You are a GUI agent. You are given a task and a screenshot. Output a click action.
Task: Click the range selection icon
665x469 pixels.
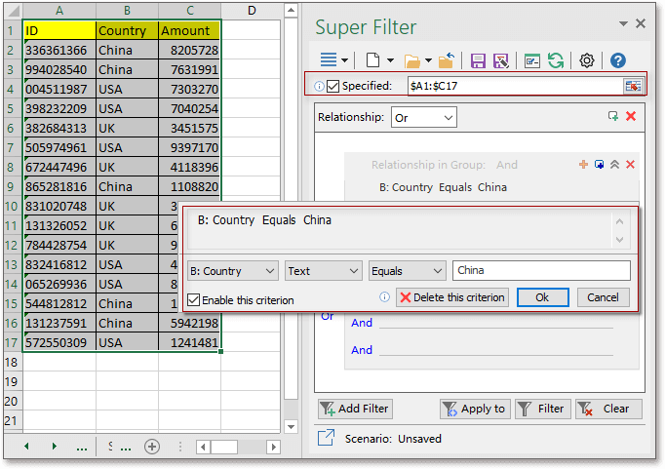coord(633,86)
